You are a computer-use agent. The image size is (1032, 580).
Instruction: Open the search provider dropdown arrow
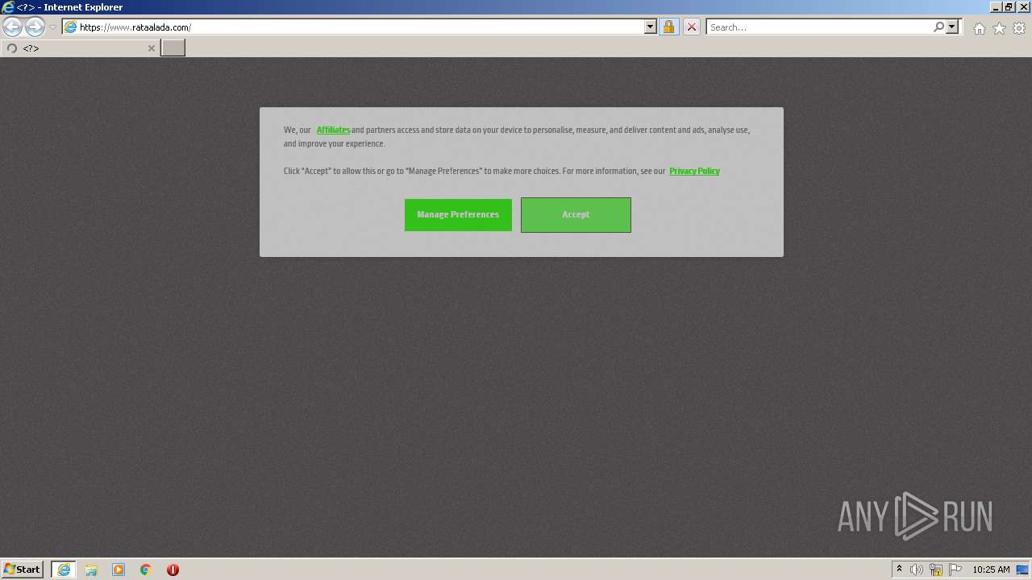[952, 27]
